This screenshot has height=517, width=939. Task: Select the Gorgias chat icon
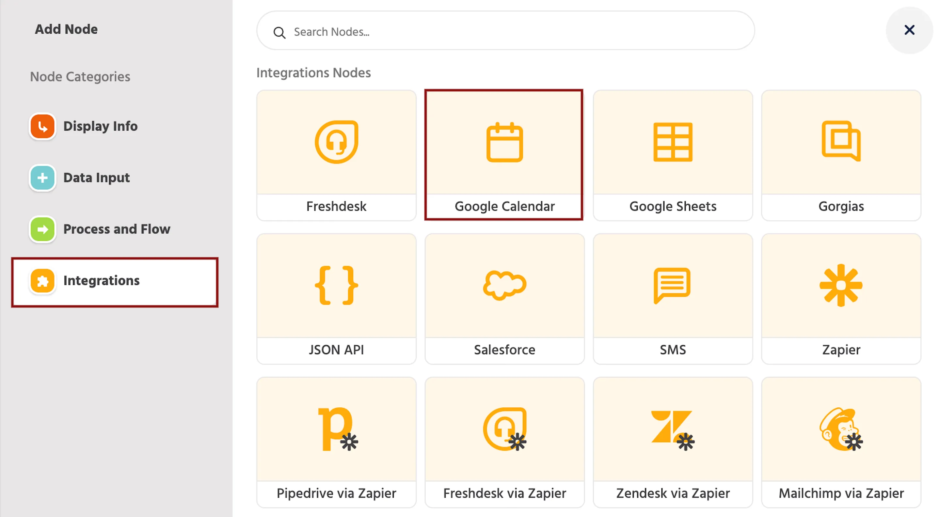(x=841, y=141)
